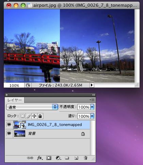The image size is (143, 165).
Task: Create new adjustment layer icon
Action: 58,158
